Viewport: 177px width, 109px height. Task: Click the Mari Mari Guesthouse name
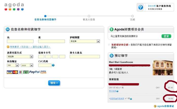click(x=121, y=62)
